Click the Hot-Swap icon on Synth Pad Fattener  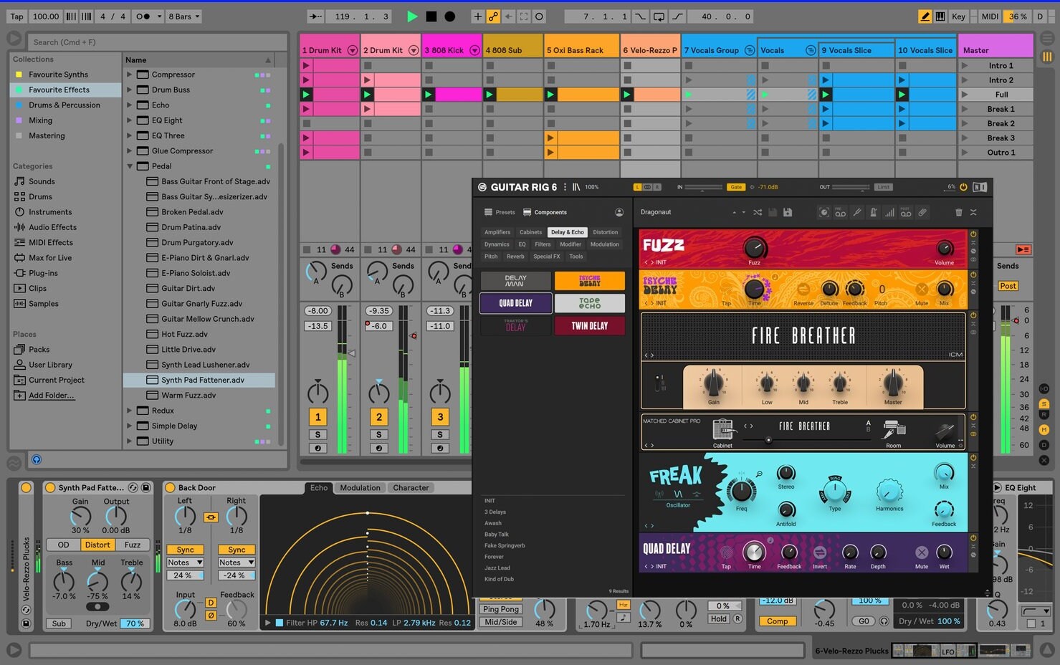coord(133,487)
